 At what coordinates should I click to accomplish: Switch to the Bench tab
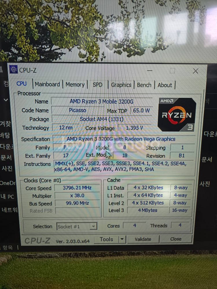pyautogui.click(x=144, y=85)
